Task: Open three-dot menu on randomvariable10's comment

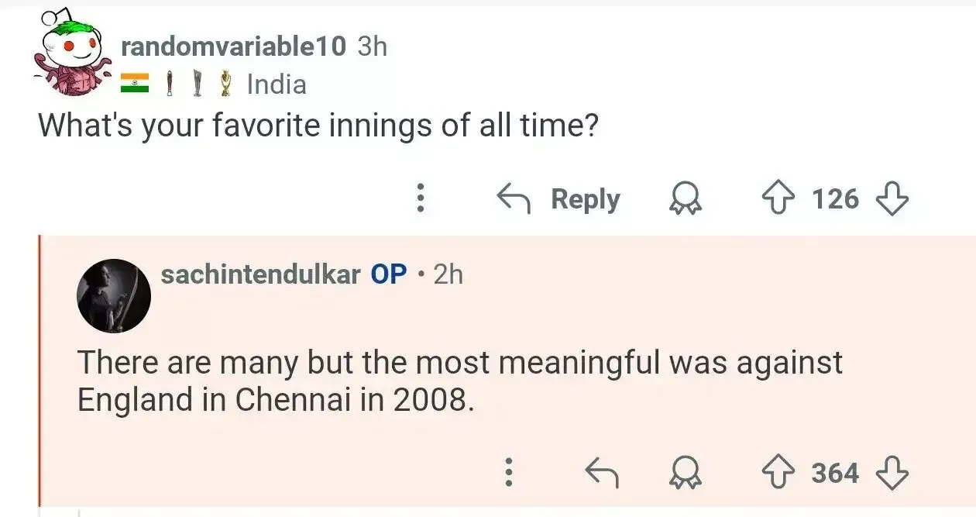Action: pyautogui.click(x=421, y=199)
